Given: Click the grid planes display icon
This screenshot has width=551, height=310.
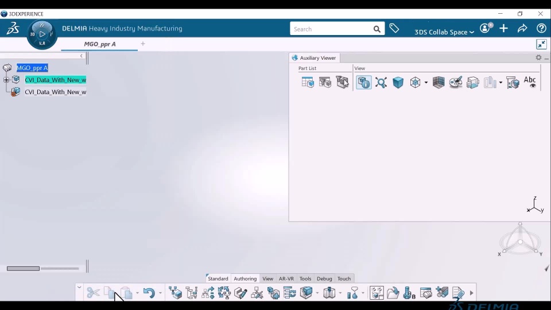Looking at the screenshot, I should pos(439,82).
